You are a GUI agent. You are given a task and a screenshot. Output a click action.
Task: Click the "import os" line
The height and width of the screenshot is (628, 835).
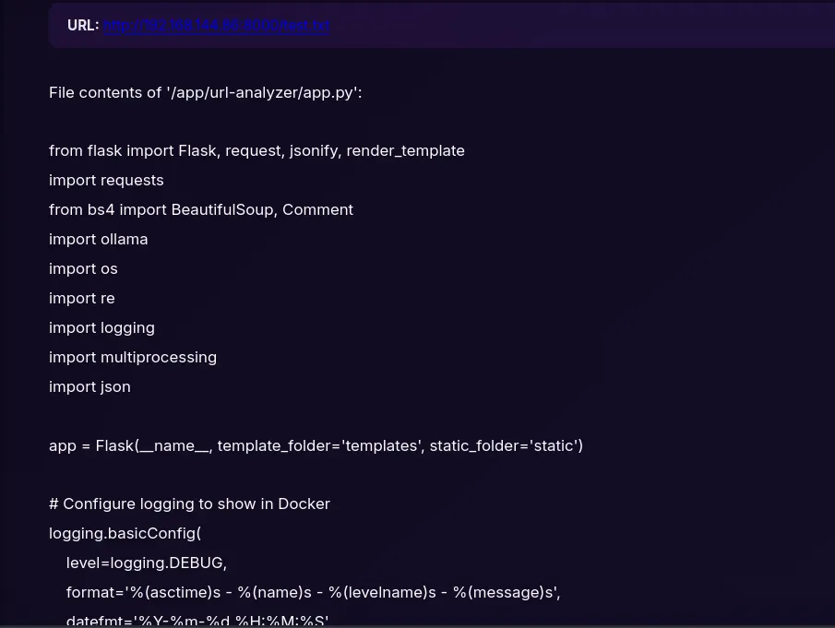point(83,268)
